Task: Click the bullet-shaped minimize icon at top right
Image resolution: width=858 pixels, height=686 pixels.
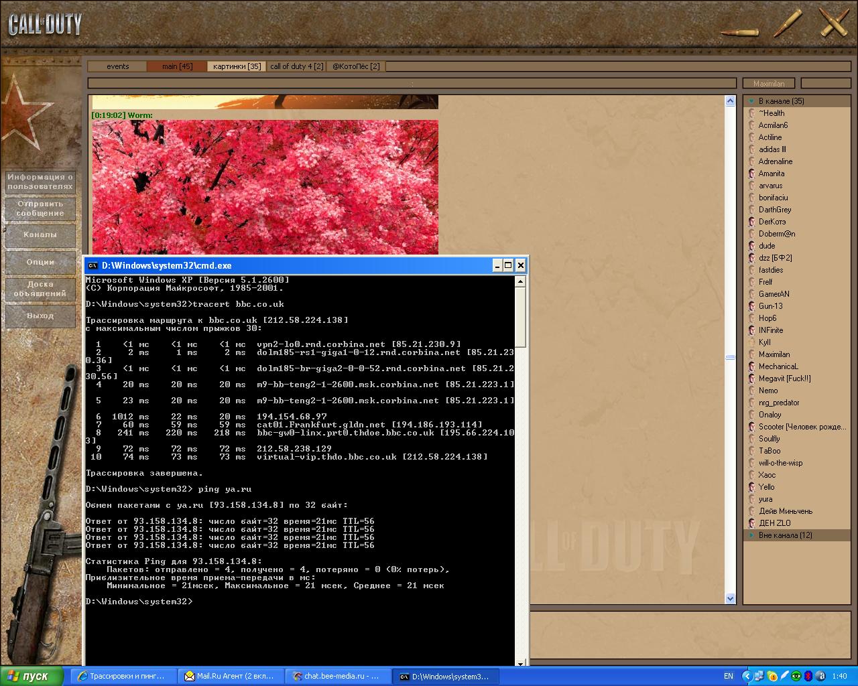Action: [x=740, y=31]
